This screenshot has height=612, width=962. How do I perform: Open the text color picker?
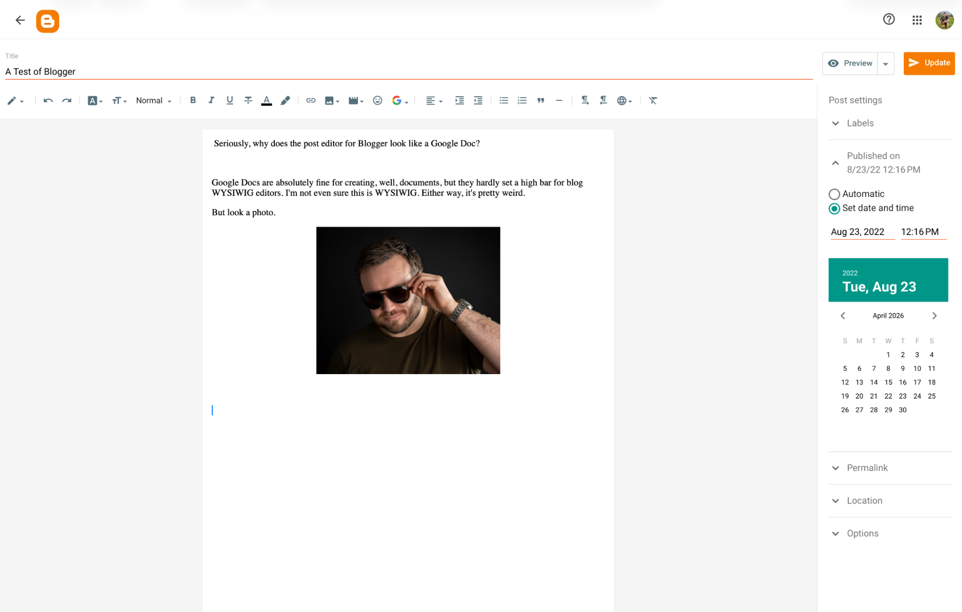(267, 100)
